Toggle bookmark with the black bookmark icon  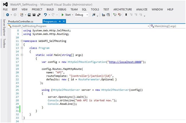click(x=126, y=15)
